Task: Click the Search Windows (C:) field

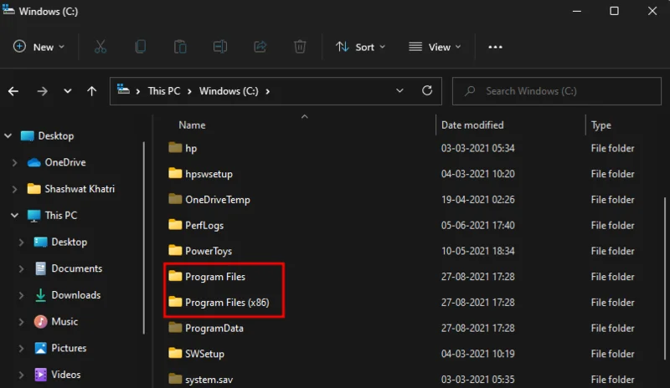Action: click(556, 91)
